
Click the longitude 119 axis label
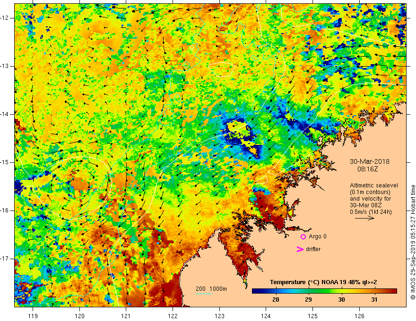coord(33,316)
